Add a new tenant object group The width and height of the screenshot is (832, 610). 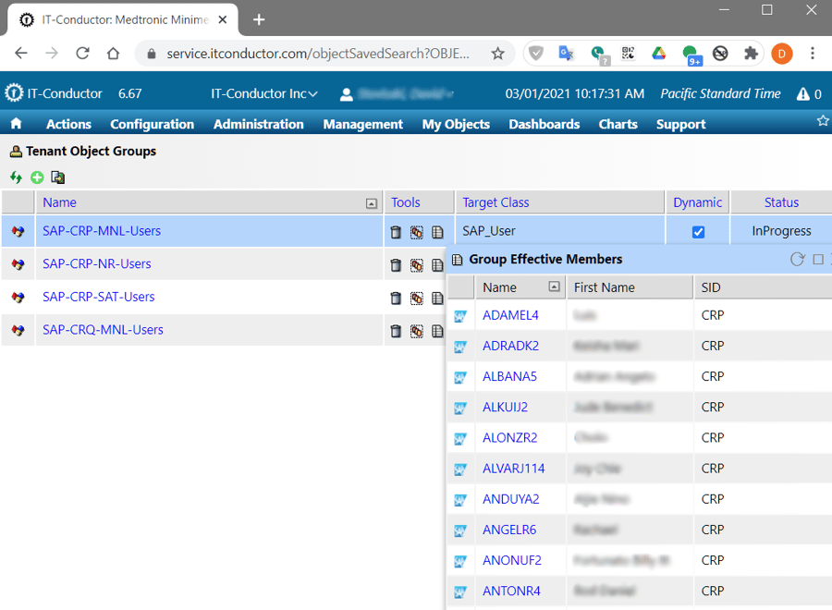coord(37,177)
